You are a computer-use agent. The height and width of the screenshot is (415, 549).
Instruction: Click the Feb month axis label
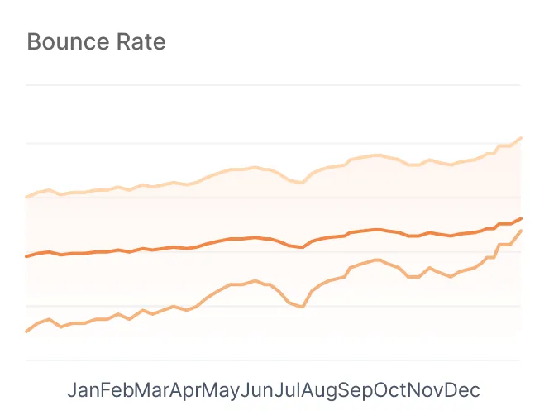117,389
